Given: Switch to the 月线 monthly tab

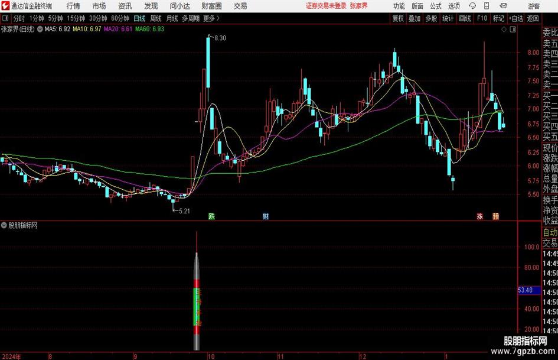Looking at the screenshot, I should (172, 18).
